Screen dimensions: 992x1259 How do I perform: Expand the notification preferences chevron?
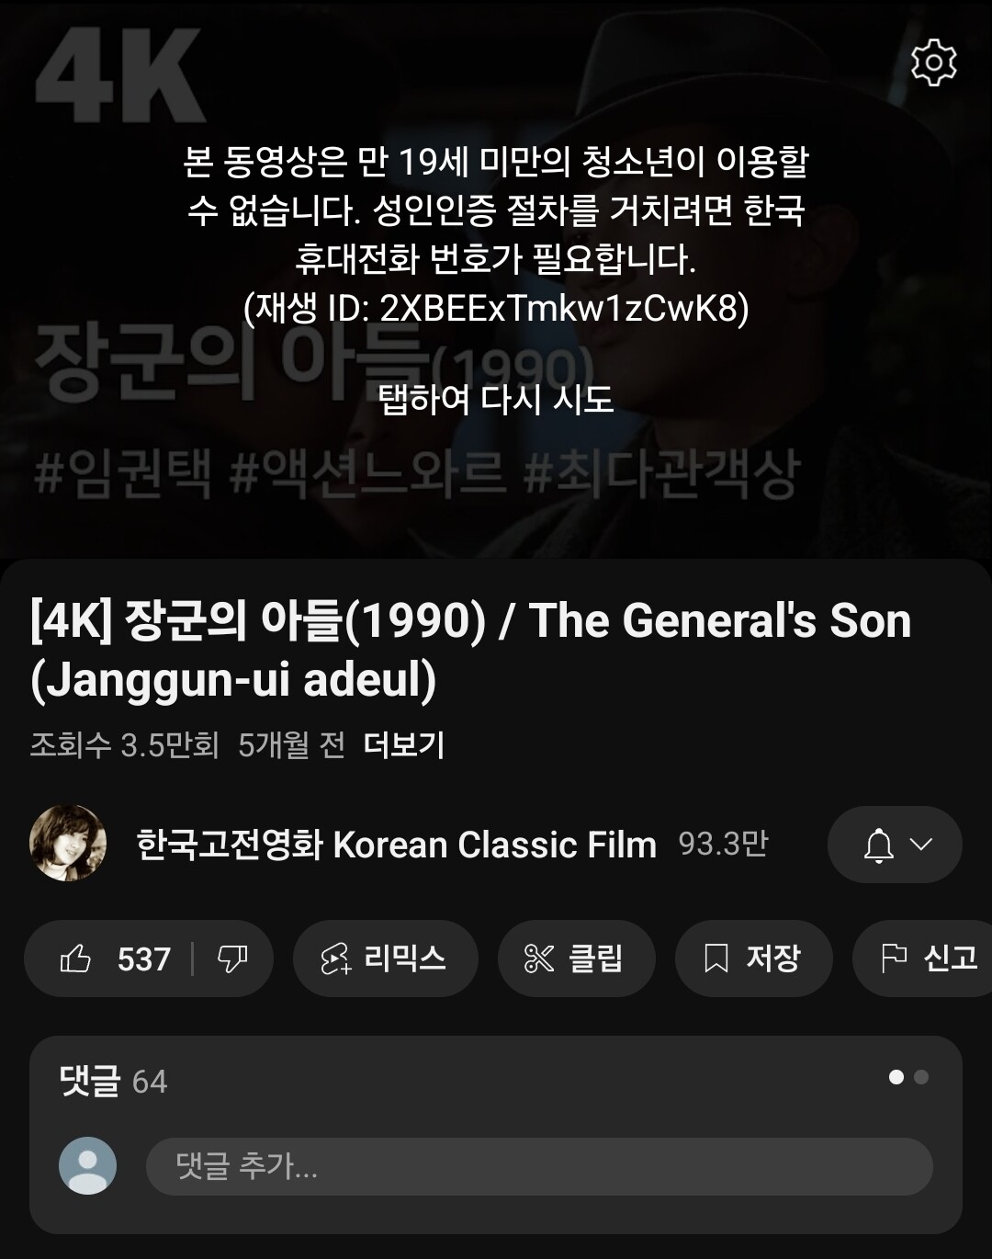pos(921,845)
